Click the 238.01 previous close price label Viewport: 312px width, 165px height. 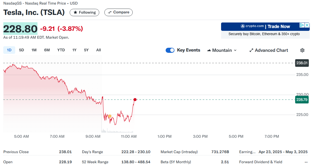coord(302,63)
